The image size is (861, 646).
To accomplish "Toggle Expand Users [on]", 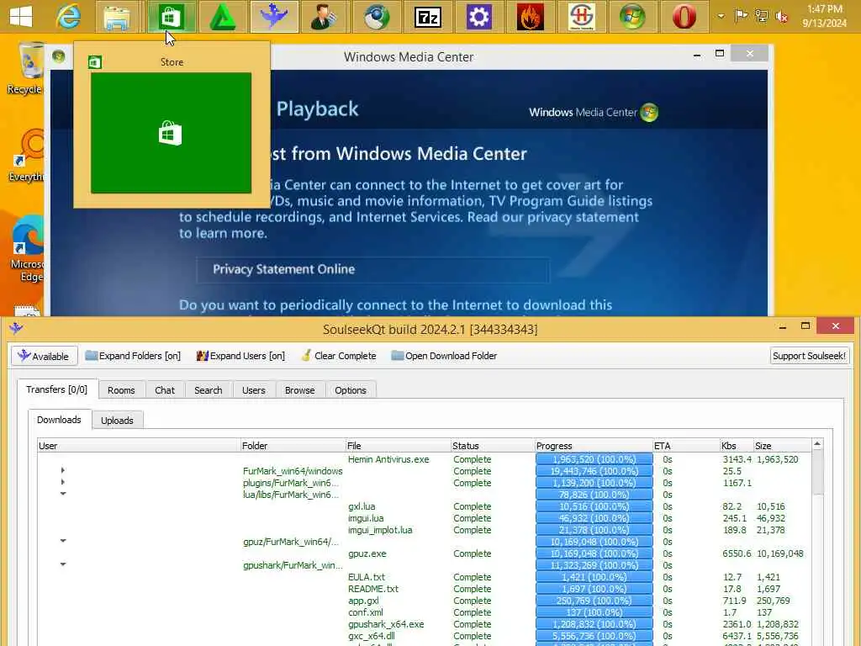I will click(240, 356).
